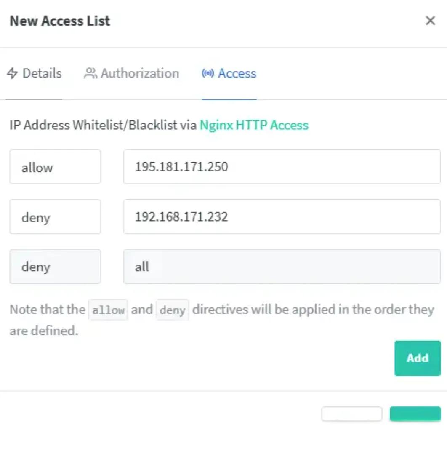447x449 pixels.
Task: Switch to the Details tab label
Action: (x=42, y=73)
